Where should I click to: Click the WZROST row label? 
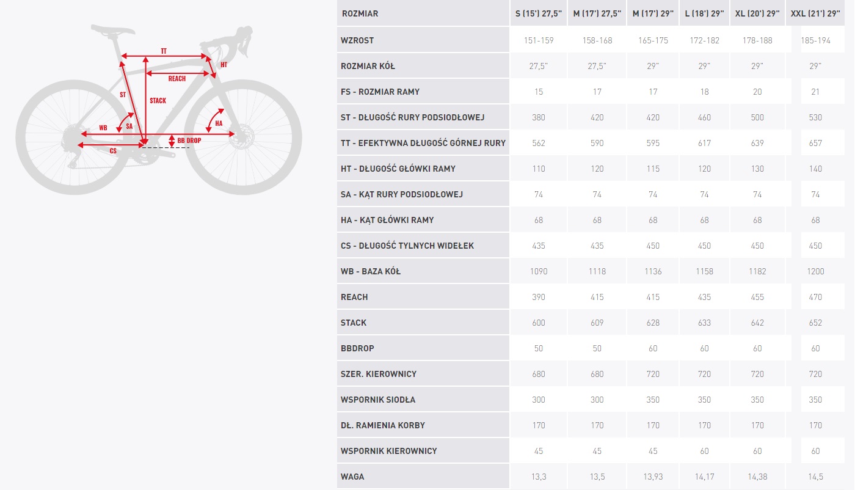coord(357,40)
